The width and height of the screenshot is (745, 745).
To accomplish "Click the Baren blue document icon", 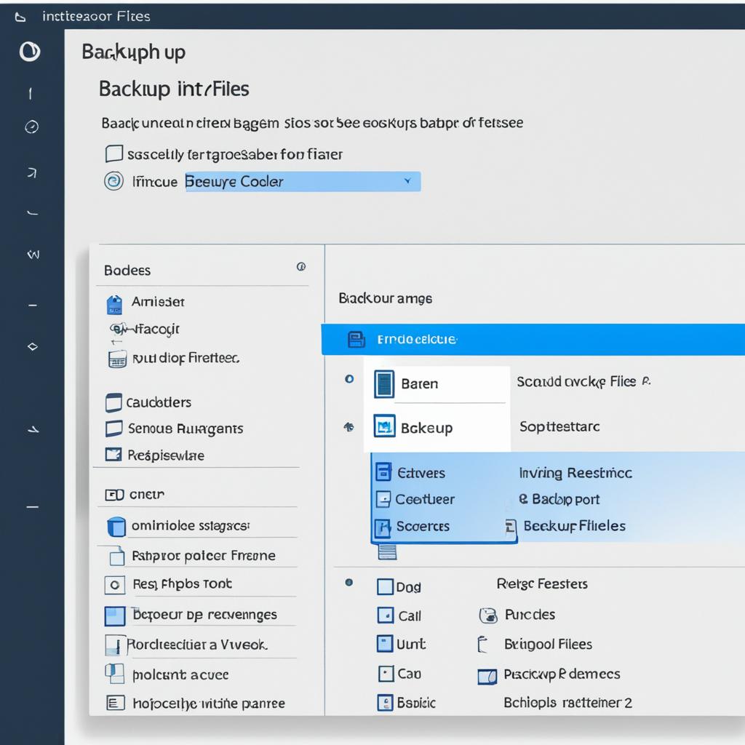I will pos(384,384).
